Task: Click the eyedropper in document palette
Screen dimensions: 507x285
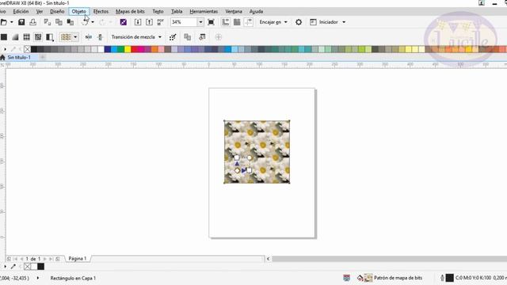Action: click(x=13, y=267)
